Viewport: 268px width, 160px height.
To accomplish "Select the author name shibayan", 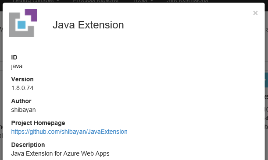I will [23, 110].
